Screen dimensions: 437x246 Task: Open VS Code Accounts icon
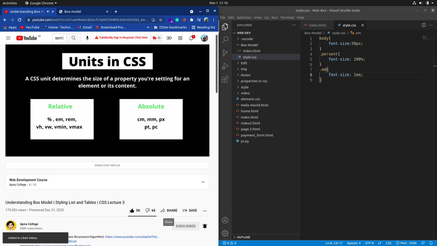(x=225, y=220)
